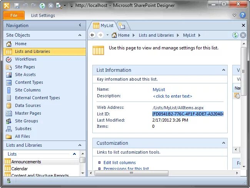Click the blue Help question mark icon
The width and height of the screenshot is (250, 188).
pos(243,15)
